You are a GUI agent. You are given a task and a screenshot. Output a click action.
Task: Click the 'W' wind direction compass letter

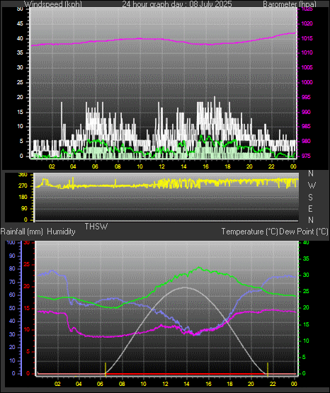pyautogui.click(x=312, y=186)
